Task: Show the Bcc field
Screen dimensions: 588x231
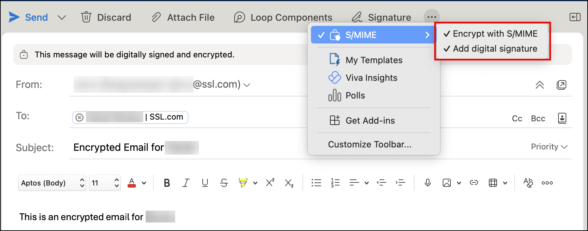Action: tap(538, 119)
